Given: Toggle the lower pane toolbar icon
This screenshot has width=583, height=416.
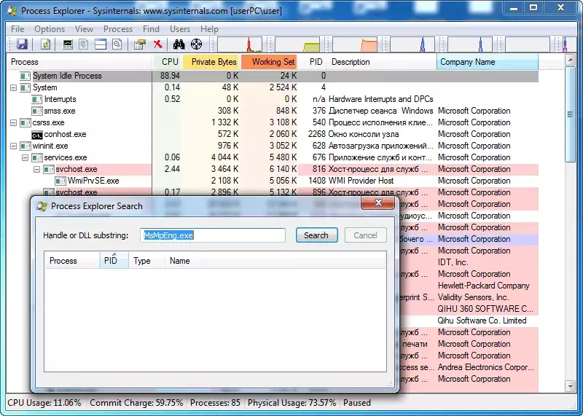Looking at the screenshot, I should (101, 44).
